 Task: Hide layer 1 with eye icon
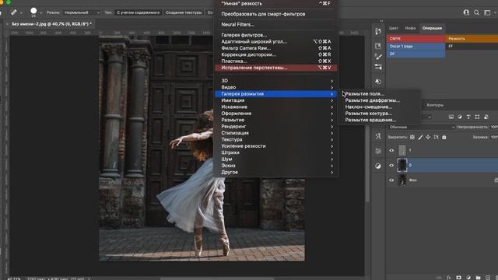[x=391, y=150]
